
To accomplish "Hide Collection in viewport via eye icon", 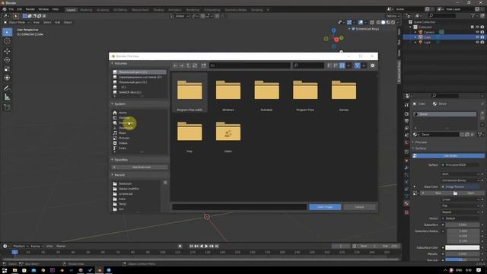I will pos(477,27).
